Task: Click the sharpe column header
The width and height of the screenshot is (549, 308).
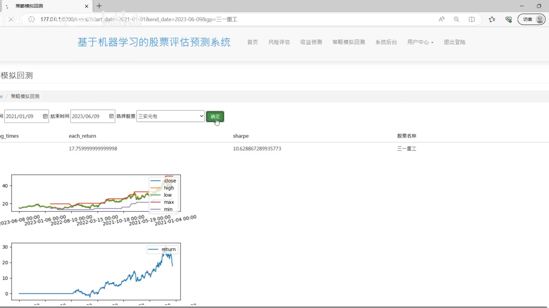Action: (241, 136)
